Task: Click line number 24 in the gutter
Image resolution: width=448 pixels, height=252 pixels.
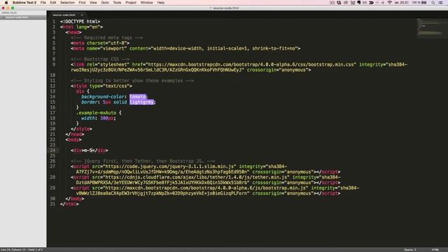Action: (52, 150)
